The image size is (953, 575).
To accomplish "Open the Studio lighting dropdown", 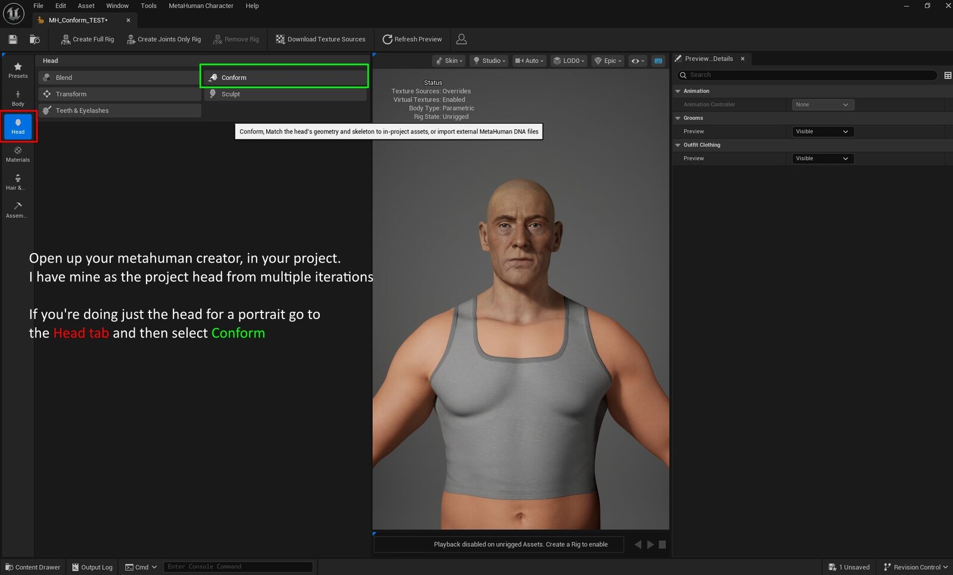I will click(x=489, y=61).
